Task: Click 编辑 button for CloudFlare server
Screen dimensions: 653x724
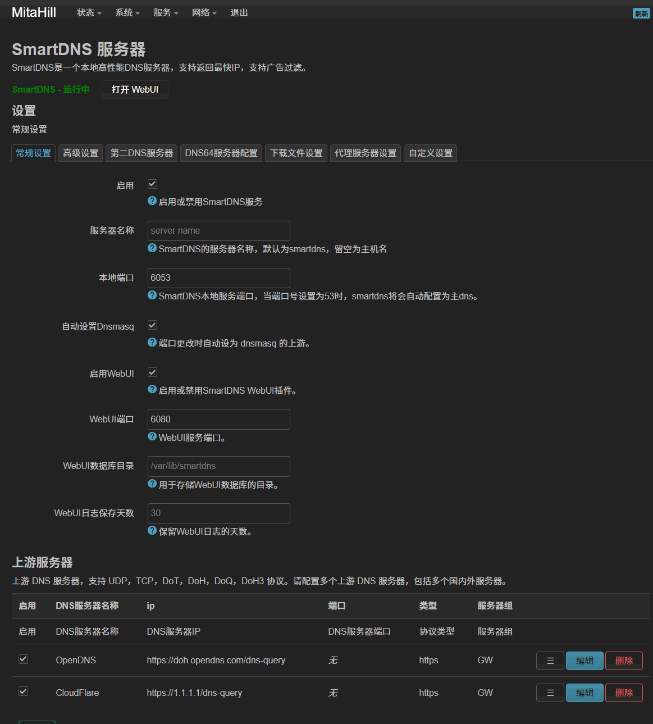Action: [x=584, y=693]
